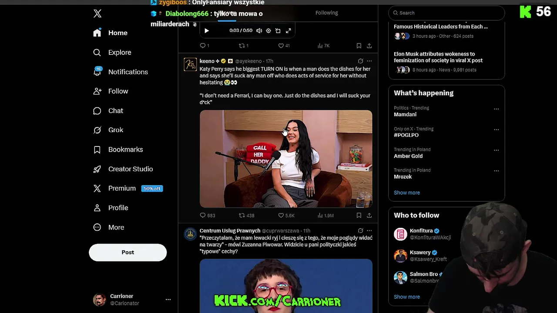Play the video at 0:03 / 0:50
This screenshot has width=557, height=313.
[207, 31]
